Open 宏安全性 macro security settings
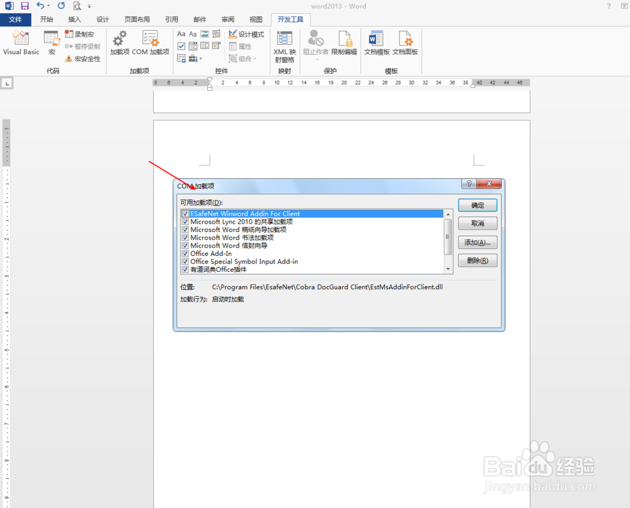This screenshot has height=508, width=630. point(83,59)
